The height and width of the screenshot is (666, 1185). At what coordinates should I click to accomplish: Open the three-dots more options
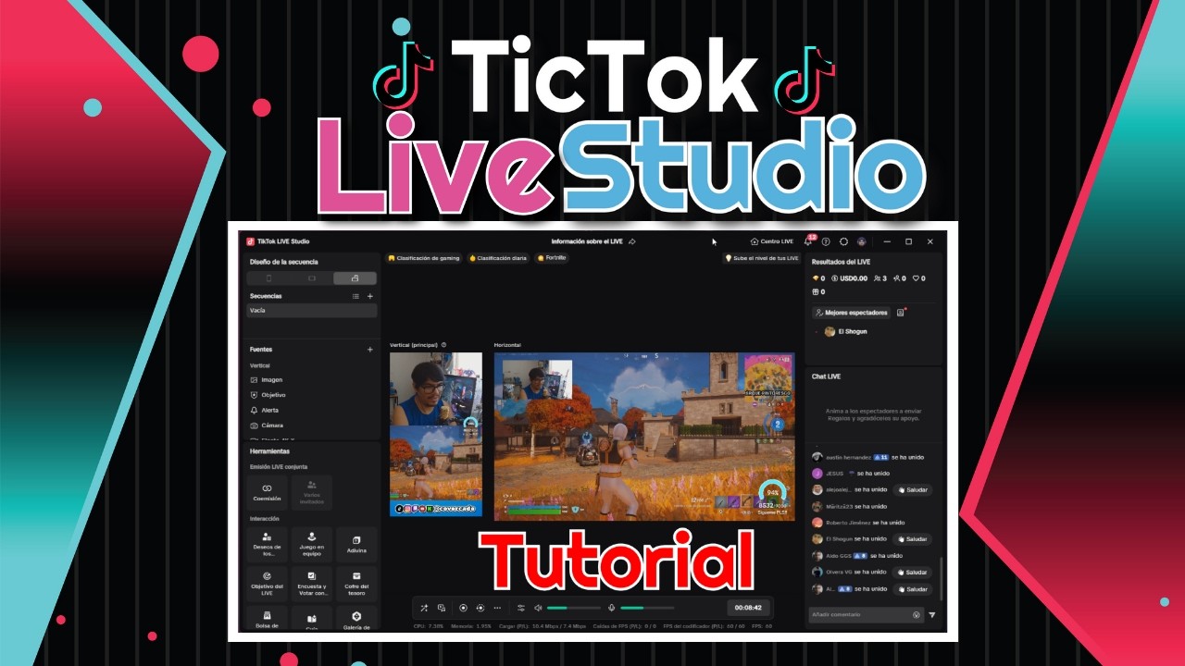click(497, 608)
